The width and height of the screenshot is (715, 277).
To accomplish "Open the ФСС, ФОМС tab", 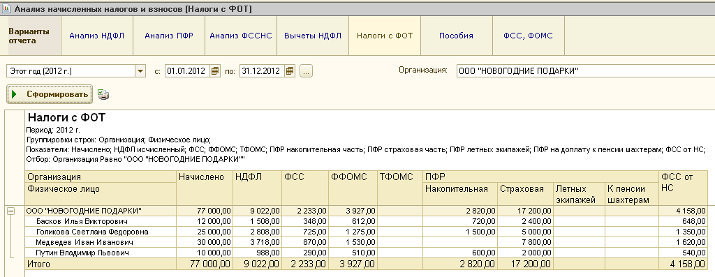I will click(x=529, y=36).
